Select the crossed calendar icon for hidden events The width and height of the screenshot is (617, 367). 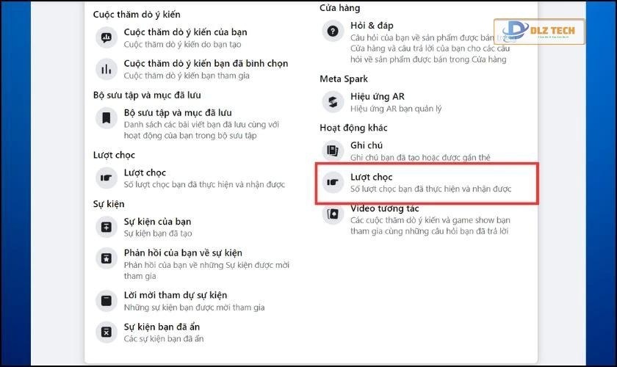coord(107,333)
